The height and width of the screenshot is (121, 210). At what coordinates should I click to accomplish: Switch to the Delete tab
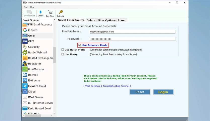pos(91,20)
